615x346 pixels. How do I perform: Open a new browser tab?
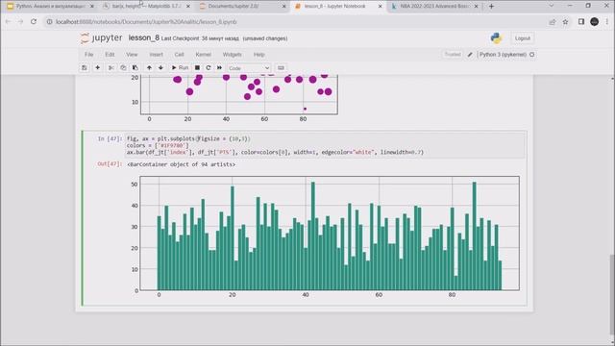[491, 7]
